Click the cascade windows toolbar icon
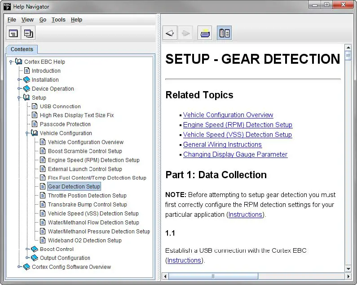 tap(28, 33)
